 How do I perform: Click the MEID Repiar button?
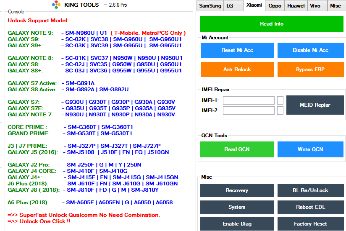click(x=315, y=105)
